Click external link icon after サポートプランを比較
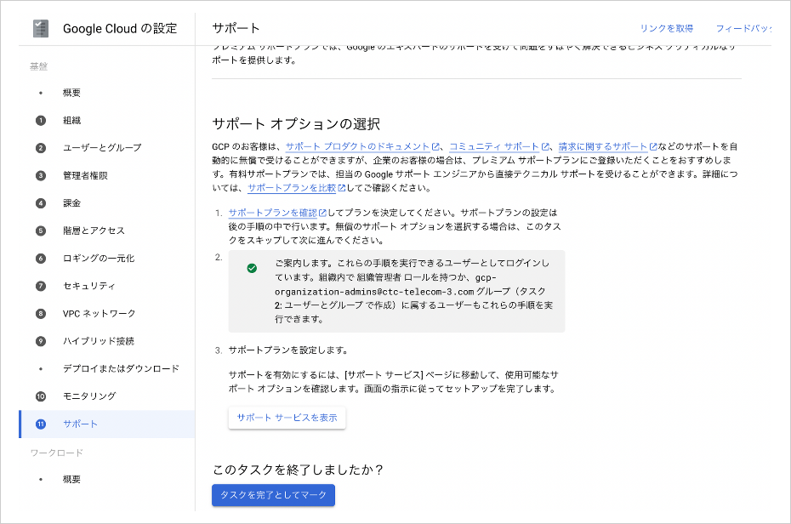Image resolution: width=791 pixels, height=524 pixels. (x=342, y=188)
